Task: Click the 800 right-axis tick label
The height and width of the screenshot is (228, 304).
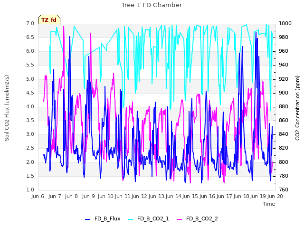Action: click(284, 162)
